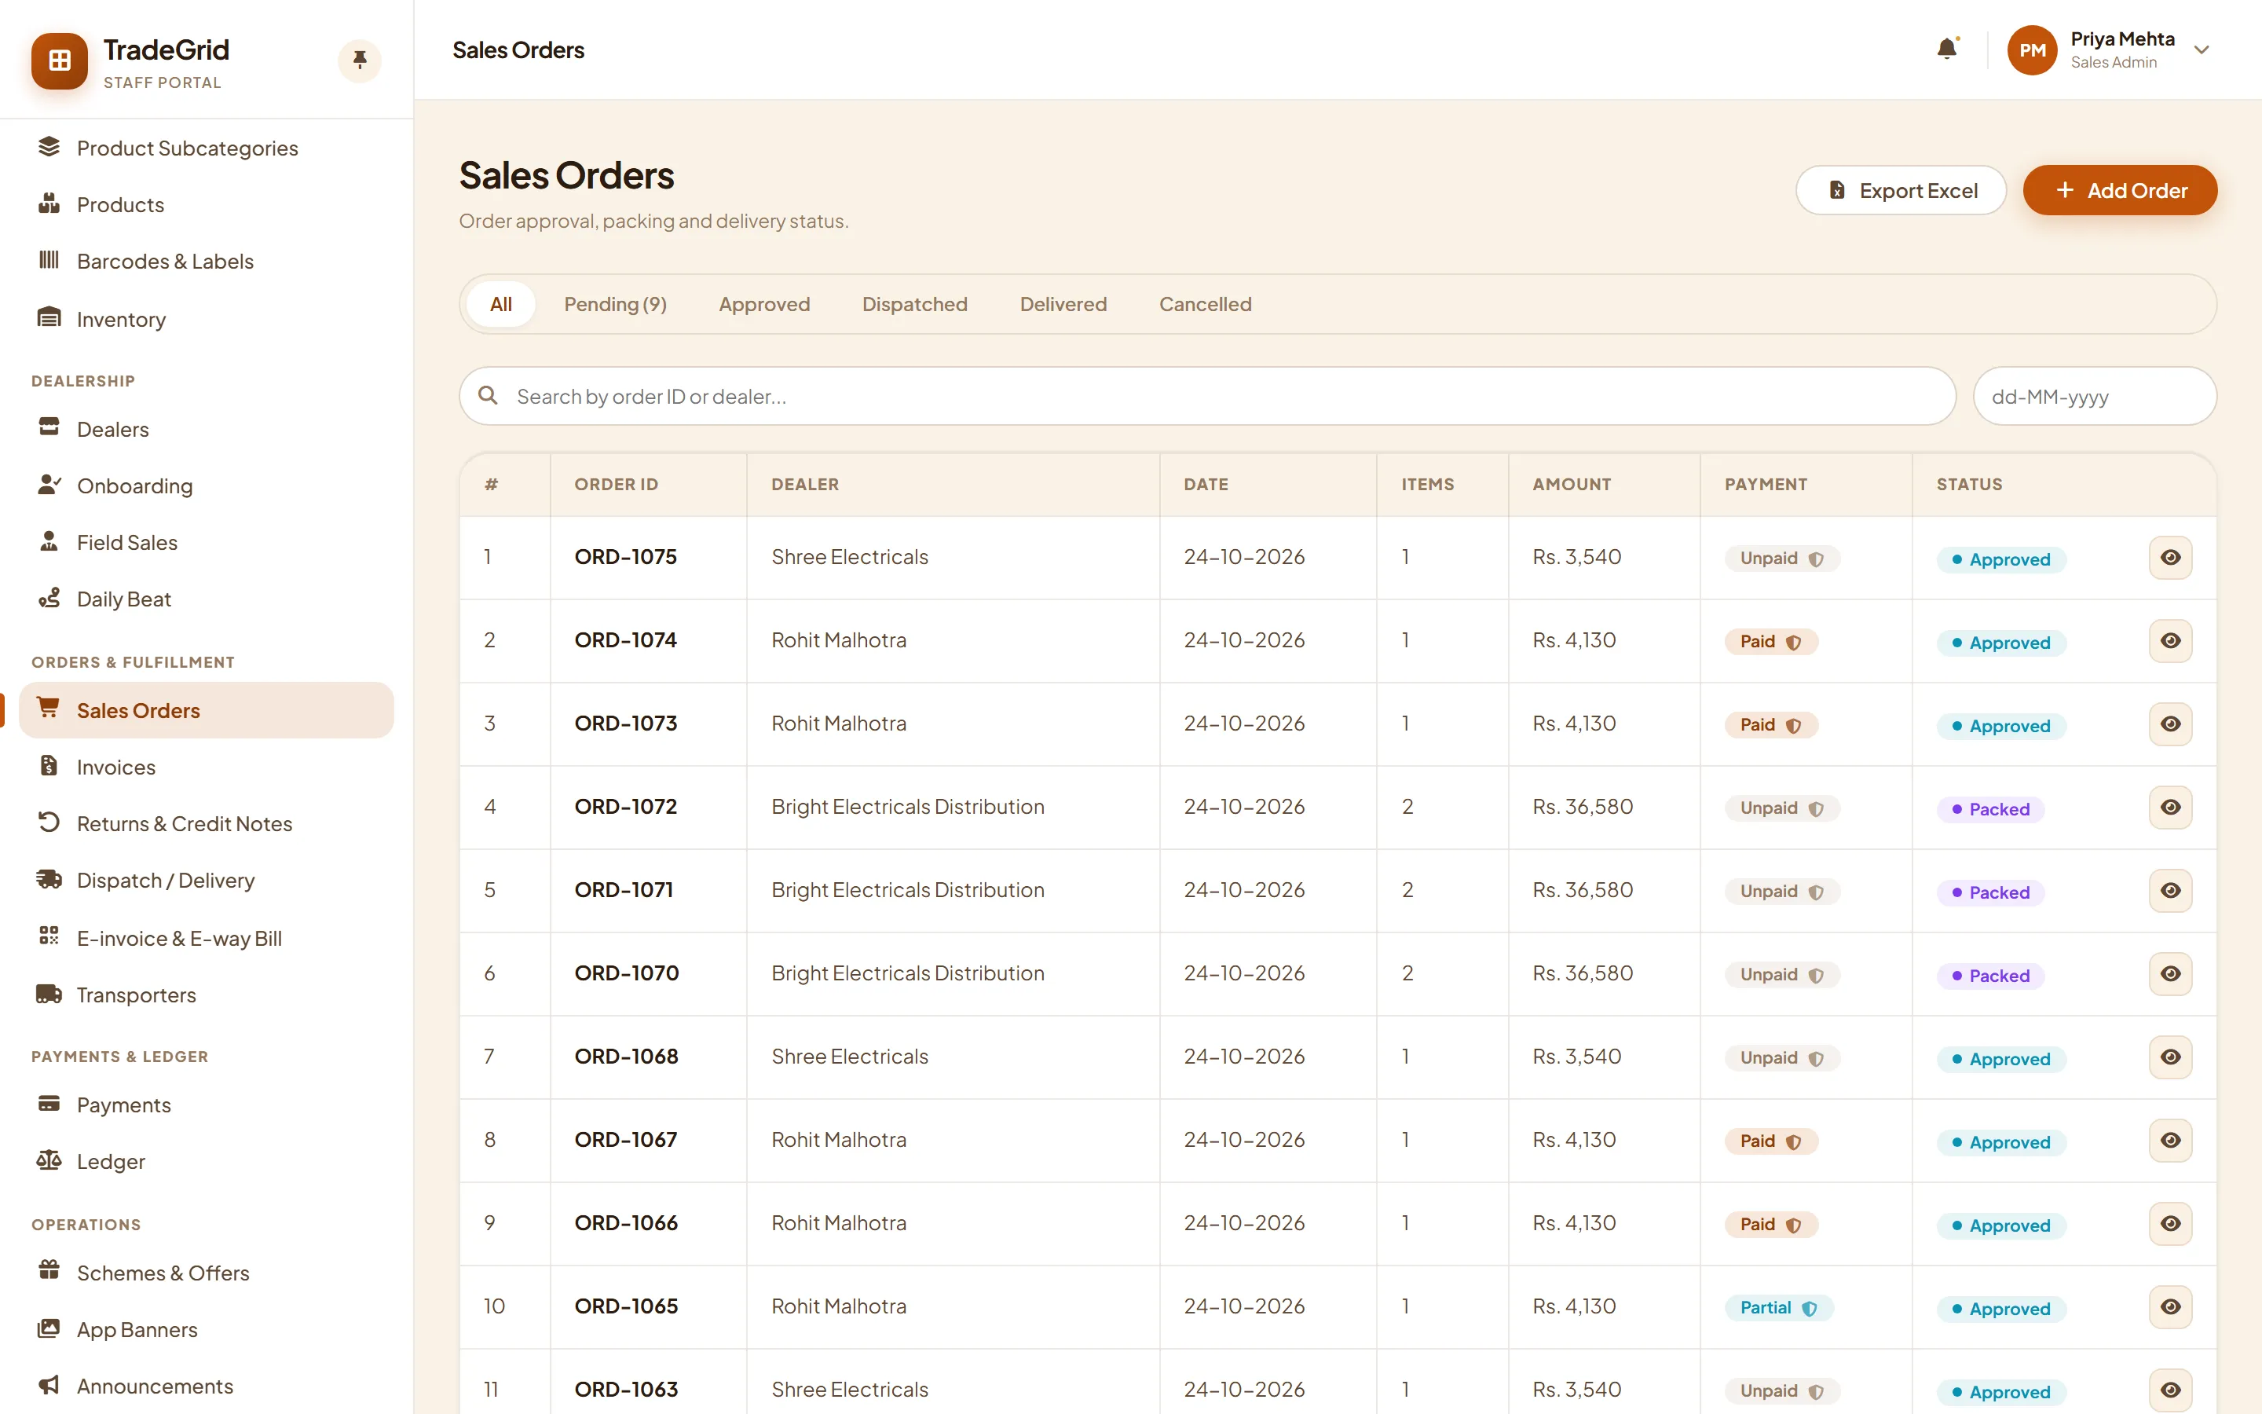Open the Inventory page
The height and width of the screenshot is (1414, 2262).
click(207, 319)
